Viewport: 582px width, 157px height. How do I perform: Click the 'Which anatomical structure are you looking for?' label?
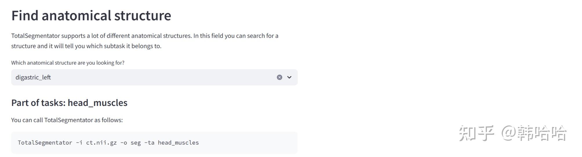click(x=68, y=63)
